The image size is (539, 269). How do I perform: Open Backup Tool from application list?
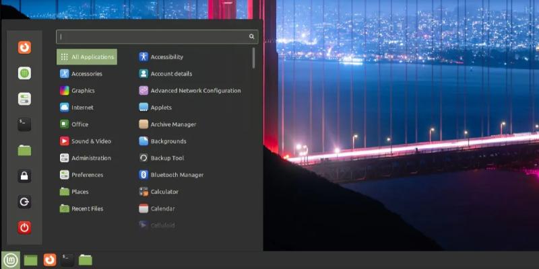166,158
